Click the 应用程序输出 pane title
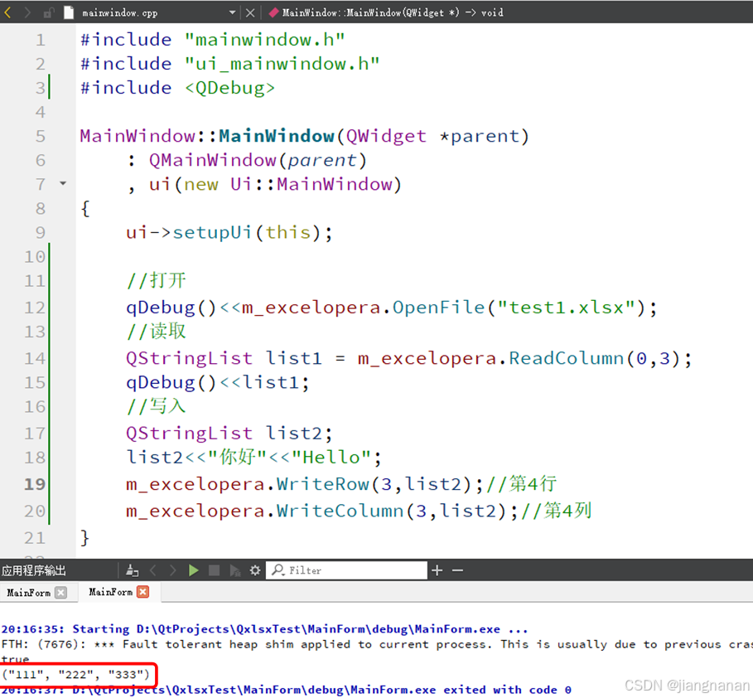753x698 pixels. (x=34, y=570)
